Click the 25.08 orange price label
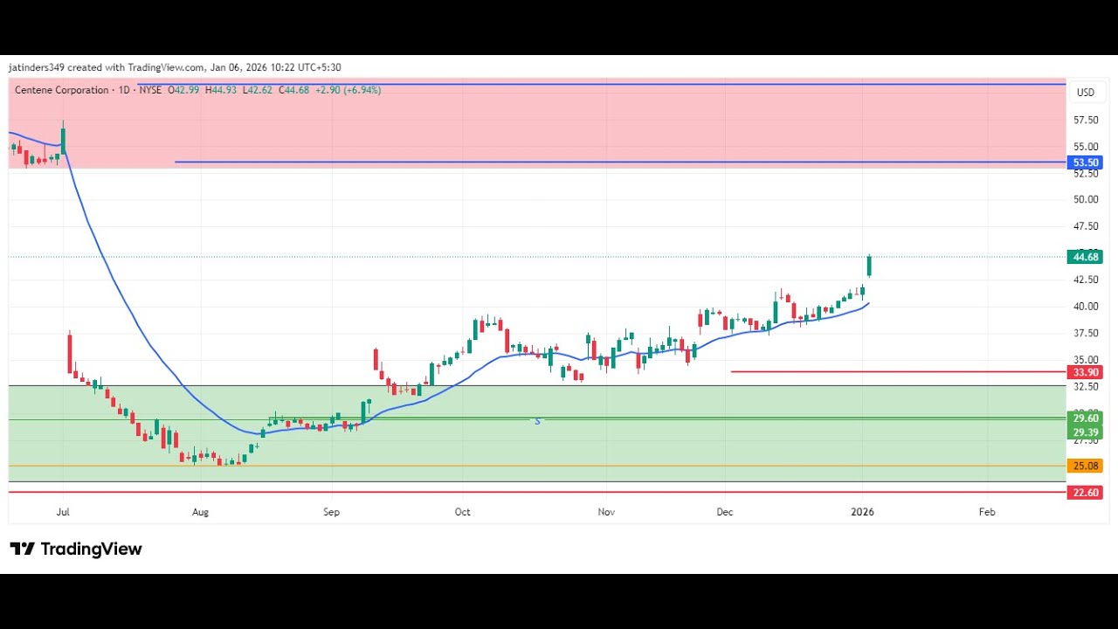This screenshot has width=1118, height=629. click(1086, 467)
